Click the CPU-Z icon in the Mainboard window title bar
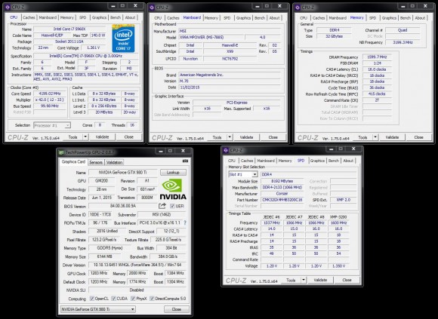This screenshot has height=319, width=438. 152,8
